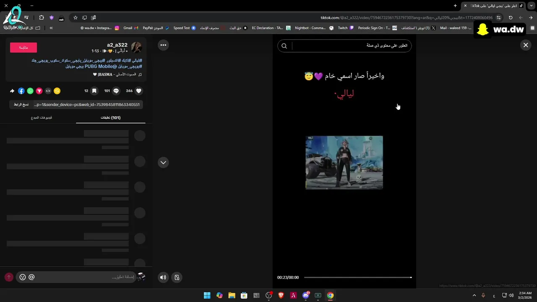Share the video to WhatsApp
The height and width of the screenshot is (302, 537).
(x=30, y=91)
